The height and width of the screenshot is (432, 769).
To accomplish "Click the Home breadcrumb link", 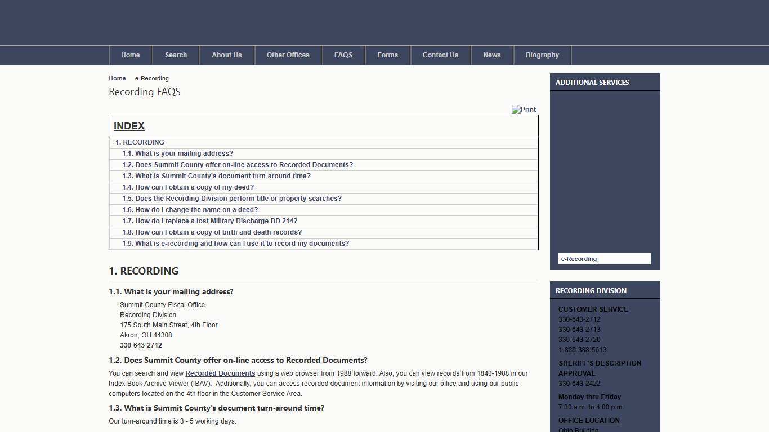I will tap(117, 78).
